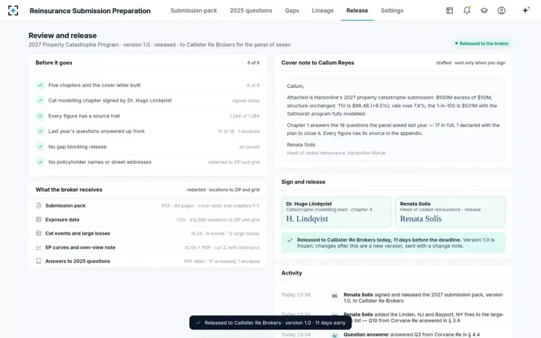Open the AI sparkle assistant icon

click(526, 10)
